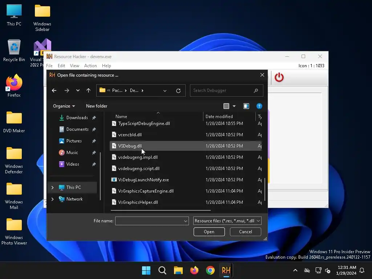Screen dimensions: 372x279
Task: Open DVD Maker desktop folder
Action: tap(14, 122)
